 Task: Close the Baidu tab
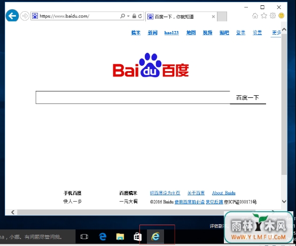(x=213, y=17)
